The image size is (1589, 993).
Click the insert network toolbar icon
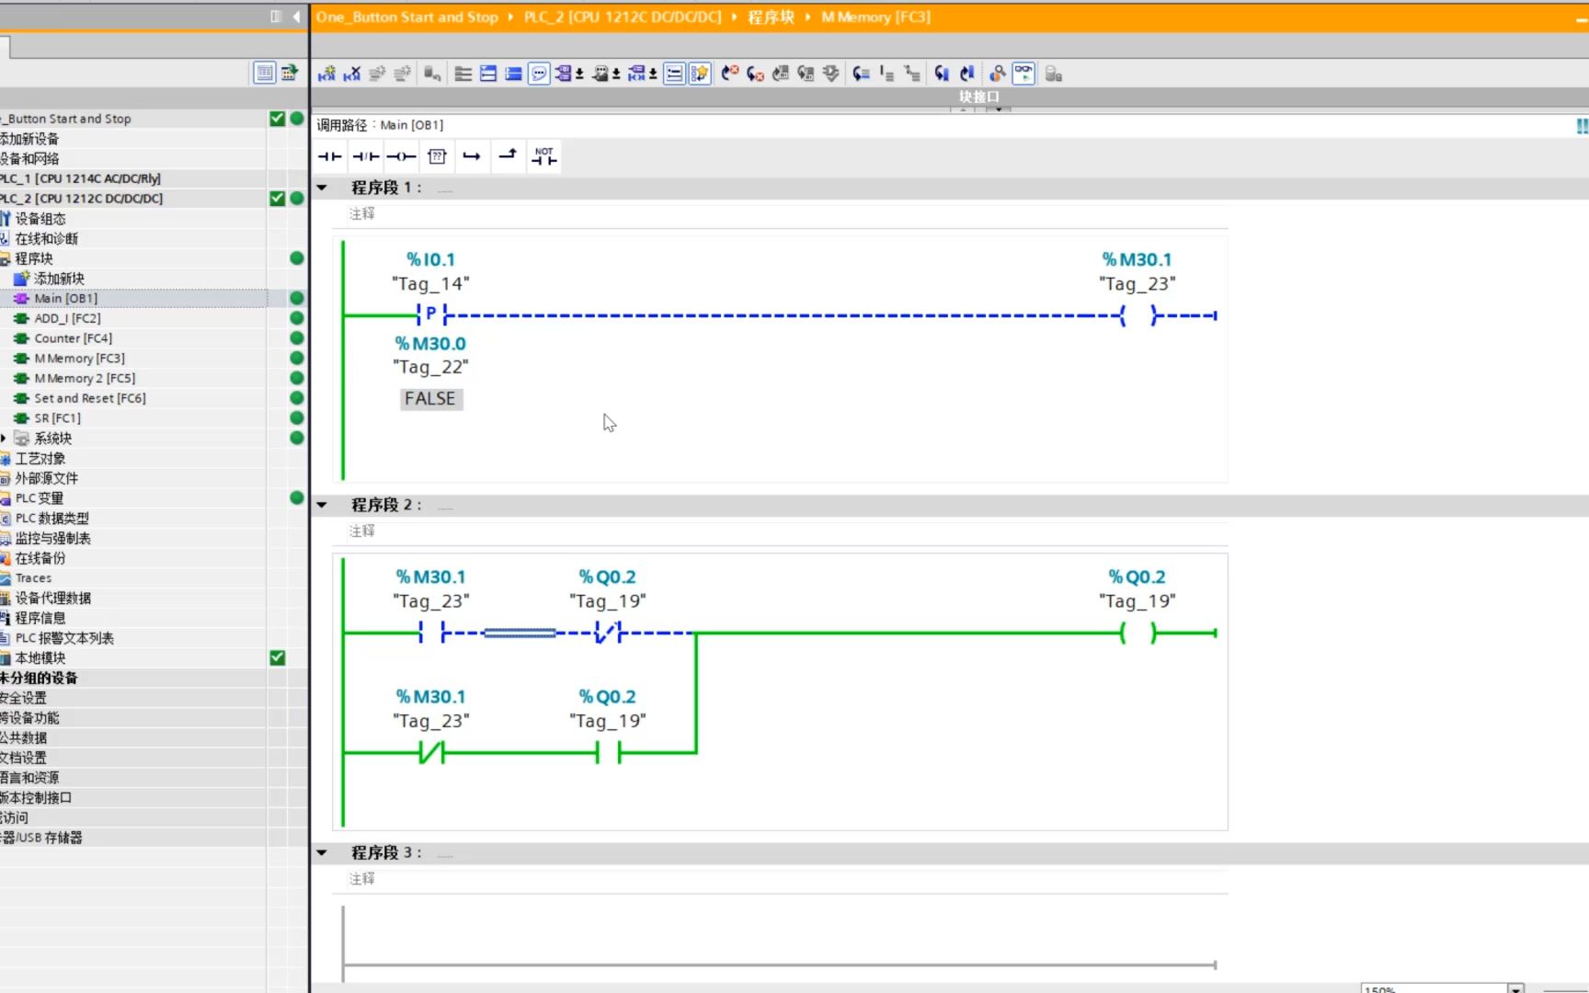[326, 74]
